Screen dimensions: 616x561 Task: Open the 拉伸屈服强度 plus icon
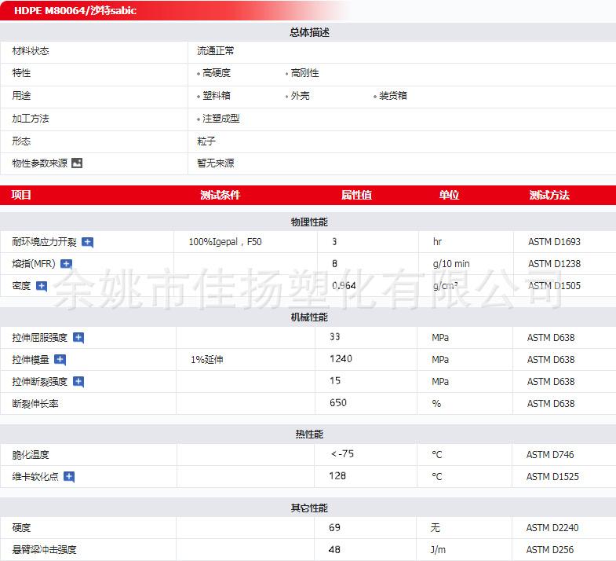78,338
